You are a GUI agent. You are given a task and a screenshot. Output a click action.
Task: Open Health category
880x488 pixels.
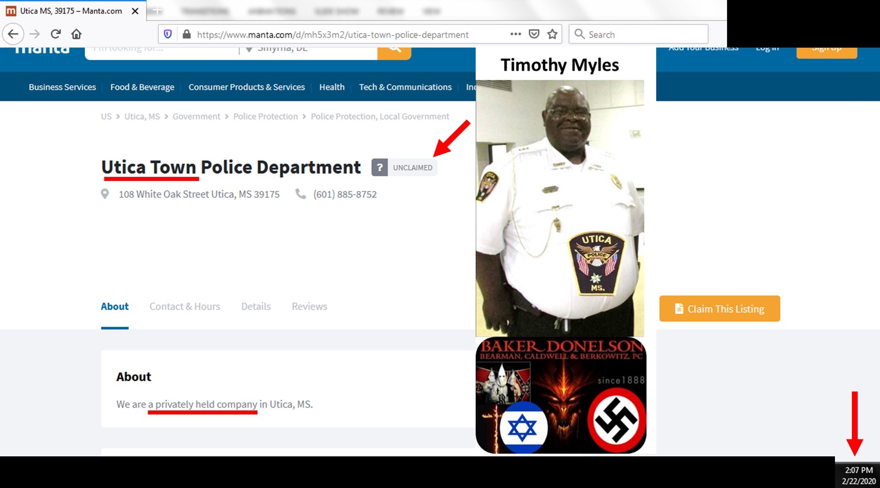(x=332, y=87)
